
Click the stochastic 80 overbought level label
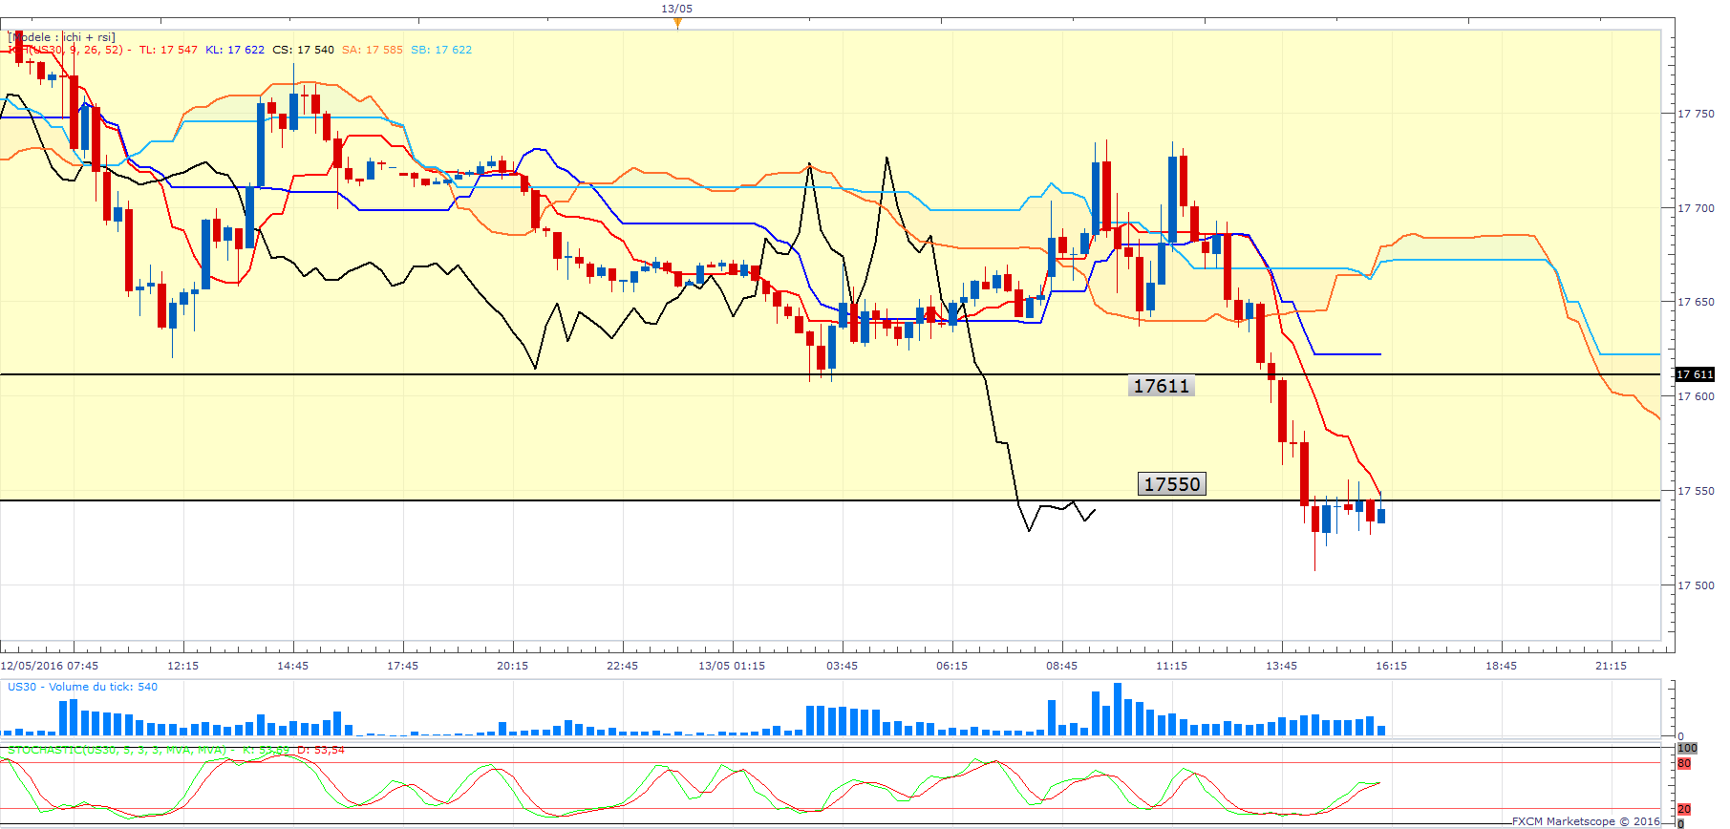(1684, 763)
